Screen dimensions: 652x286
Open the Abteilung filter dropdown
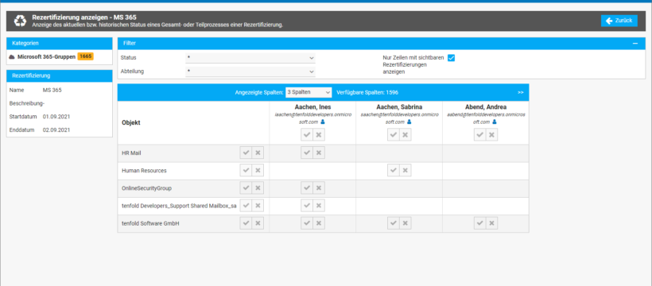click(x=250, y=71)
